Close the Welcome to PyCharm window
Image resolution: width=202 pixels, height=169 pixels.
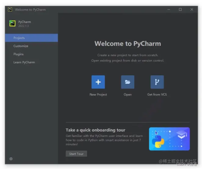pyautogui.click(x=192, y=9)
